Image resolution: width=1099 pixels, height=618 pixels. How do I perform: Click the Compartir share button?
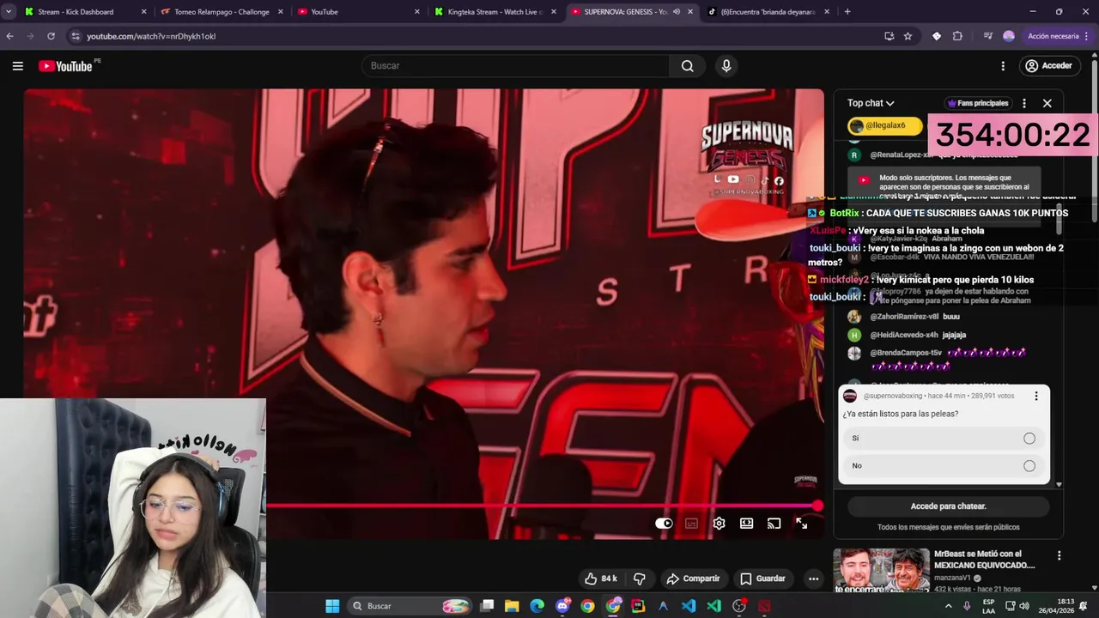pos(693,579)
